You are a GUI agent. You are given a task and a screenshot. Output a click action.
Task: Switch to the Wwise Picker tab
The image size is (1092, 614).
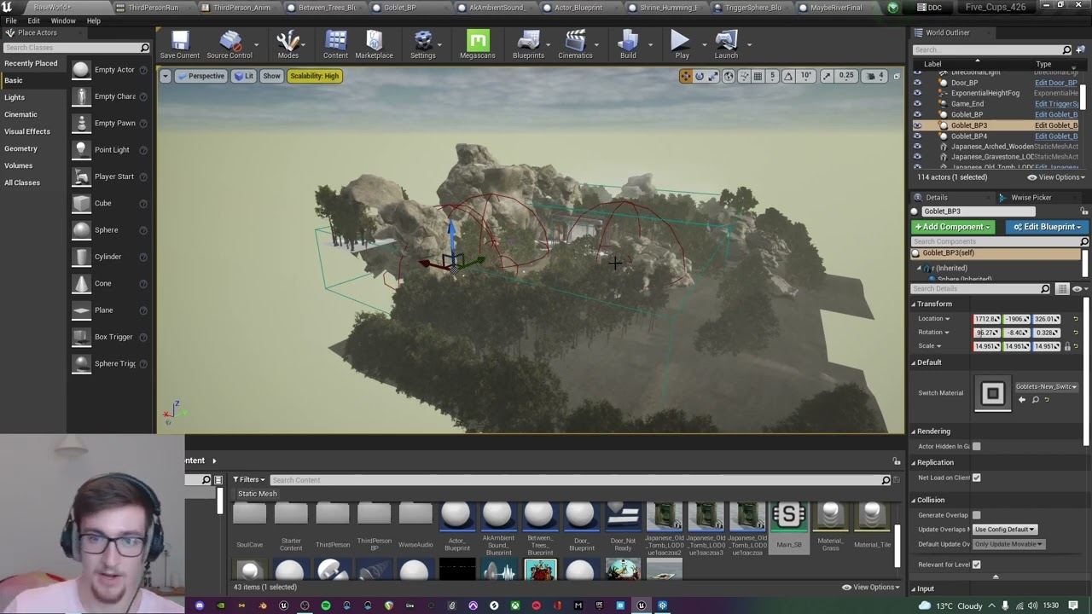click(x=1031, y=197)
